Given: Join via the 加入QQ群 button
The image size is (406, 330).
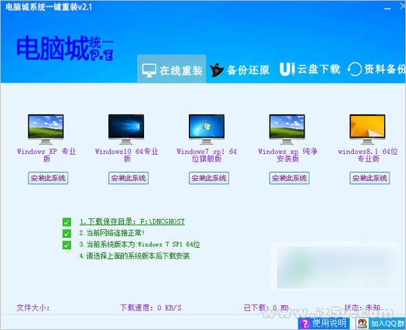Looking at the screenshot, I should point(381,323).
